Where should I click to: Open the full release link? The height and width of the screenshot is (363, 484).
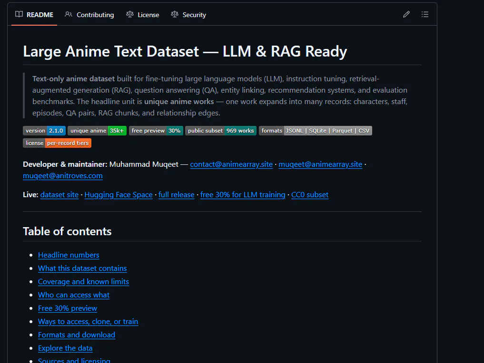(x=176, y=195)
